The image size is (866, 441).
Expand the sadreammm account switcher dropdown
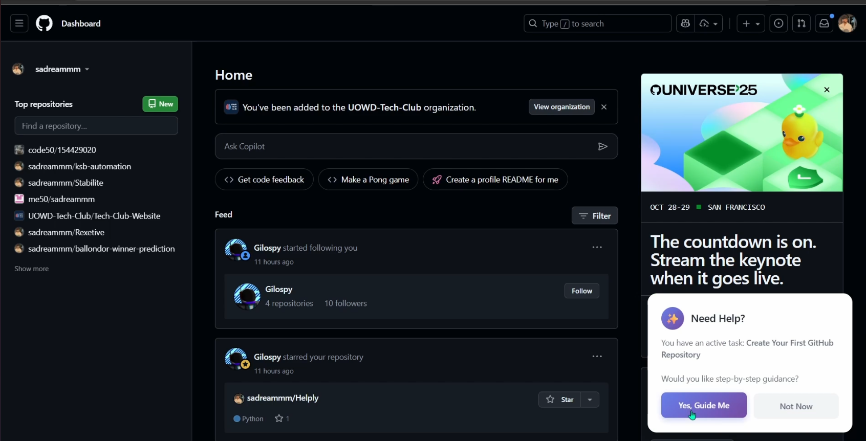pyautogui.click(x=62, y=69)
